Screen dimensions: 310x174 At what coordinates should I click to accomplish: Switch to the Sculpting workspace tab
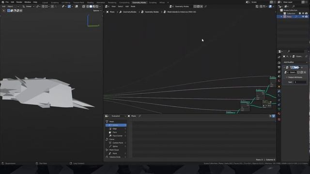tap(55, 2)
